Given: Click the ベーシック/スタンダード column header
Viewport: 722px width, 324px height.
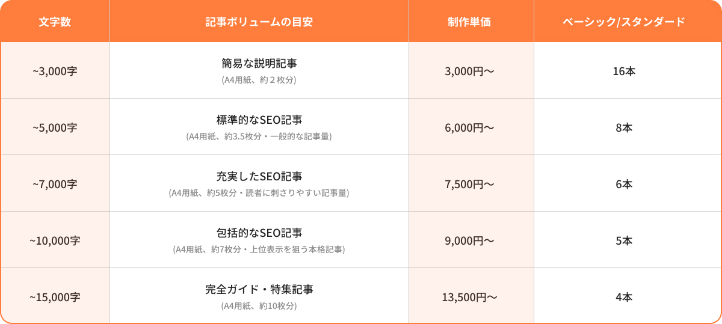Looking at the screenshot, I should pyautogui.click(x=624, y=22).
